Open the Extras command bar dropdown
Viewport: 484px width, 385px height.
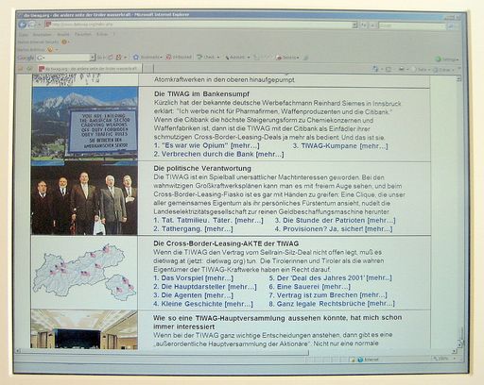[x=443, y=70]
